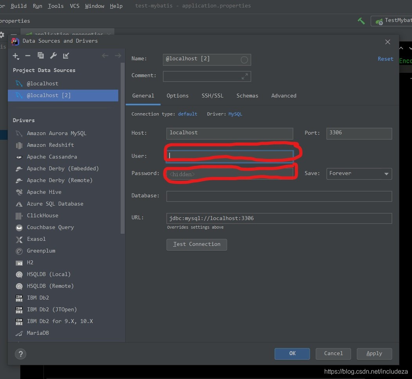
Task: Go forward with the right arrow
Action: coord(118,56)
